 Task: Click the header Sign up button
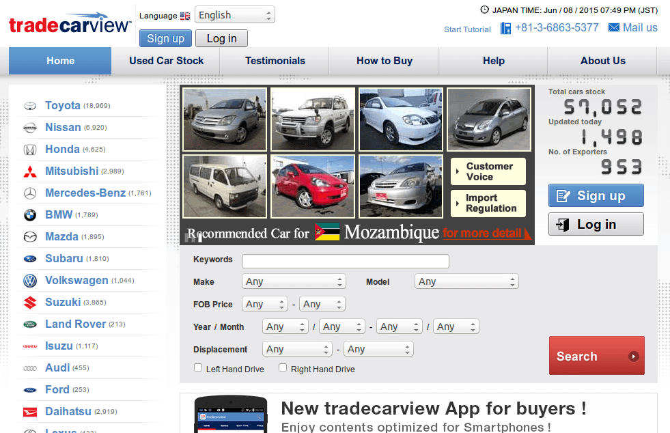[165, 38]
